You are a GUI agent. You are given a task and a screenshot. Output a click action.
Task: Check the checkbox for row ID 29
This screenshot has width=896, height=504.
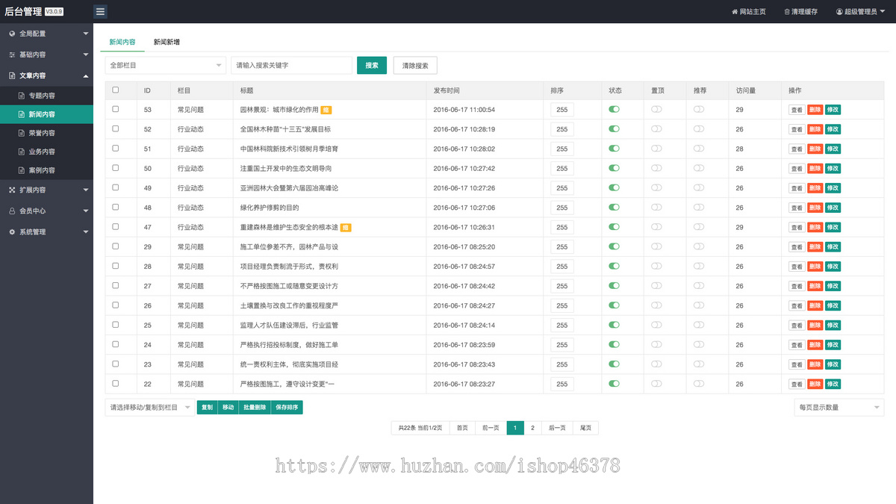click(x=115, y=246)
